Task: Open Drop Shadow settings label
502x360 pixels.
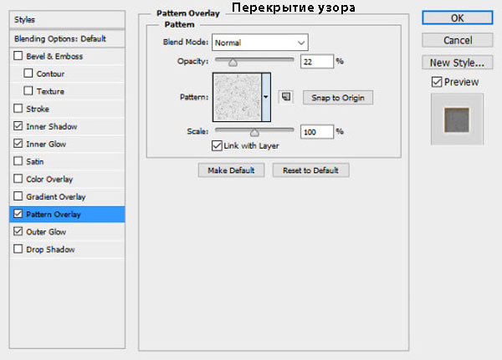Action: pyautogui.click(x=50, y=250)
